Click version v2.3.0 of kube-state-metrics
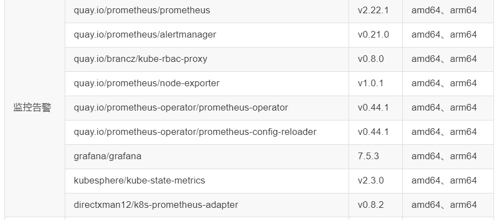Screen dimensions: 504x220 (371, 181)
